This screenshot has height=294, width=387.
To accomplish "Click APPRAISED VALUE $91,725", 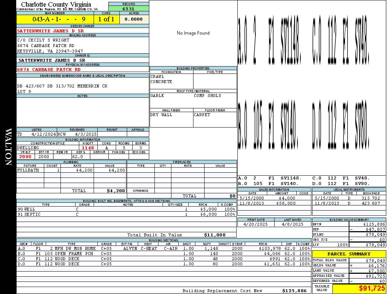I will tap(376, 276).
